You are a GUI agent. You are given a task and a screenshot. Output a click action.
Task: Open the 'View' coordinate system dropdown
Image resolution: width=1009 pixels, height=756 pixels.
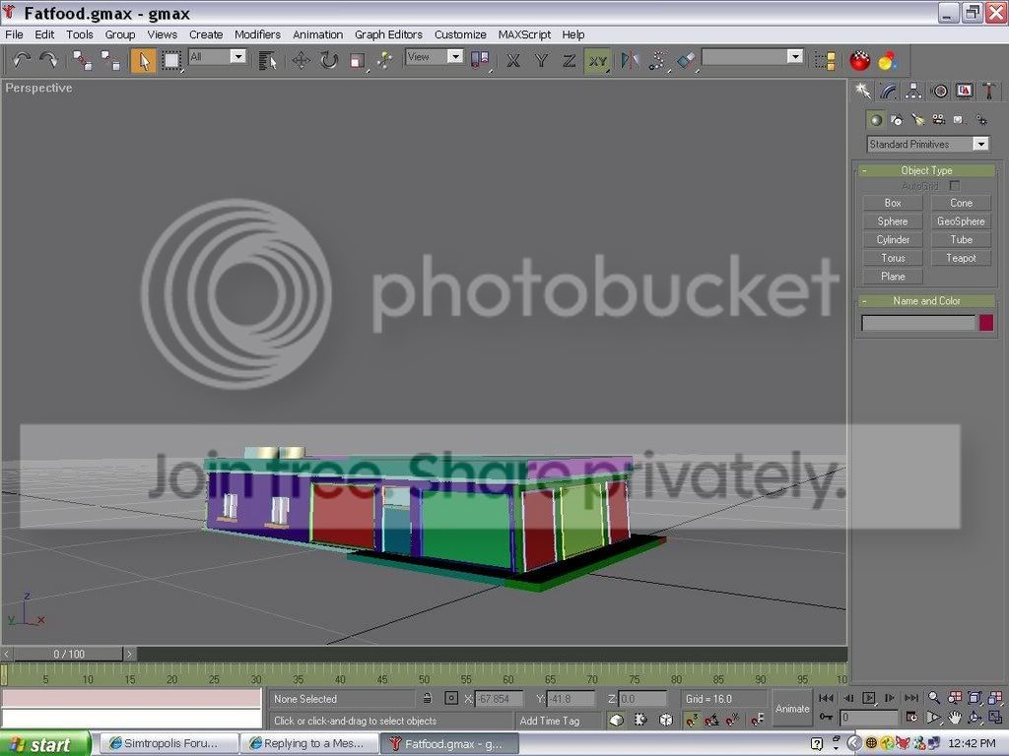[435, 56]
